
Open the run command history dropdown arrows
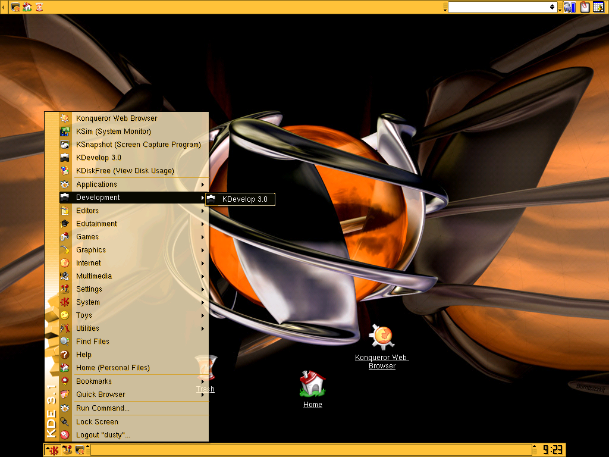click(553, 7)
